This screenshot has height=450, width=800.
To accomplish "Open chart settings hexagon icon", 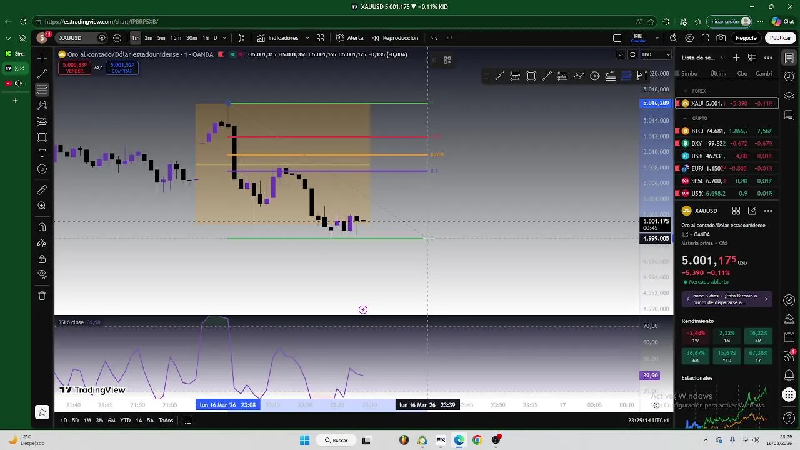I will tap(689, 38).
